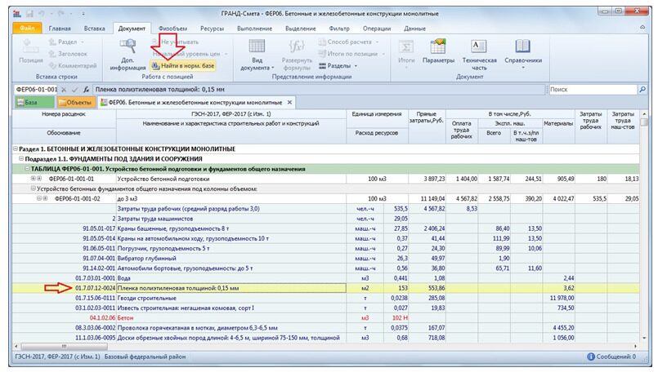Viewport: 658px width, 372px height.
Task: Collapse the ribbon using top-right arrow icon
Action: (x=642, y=27)
